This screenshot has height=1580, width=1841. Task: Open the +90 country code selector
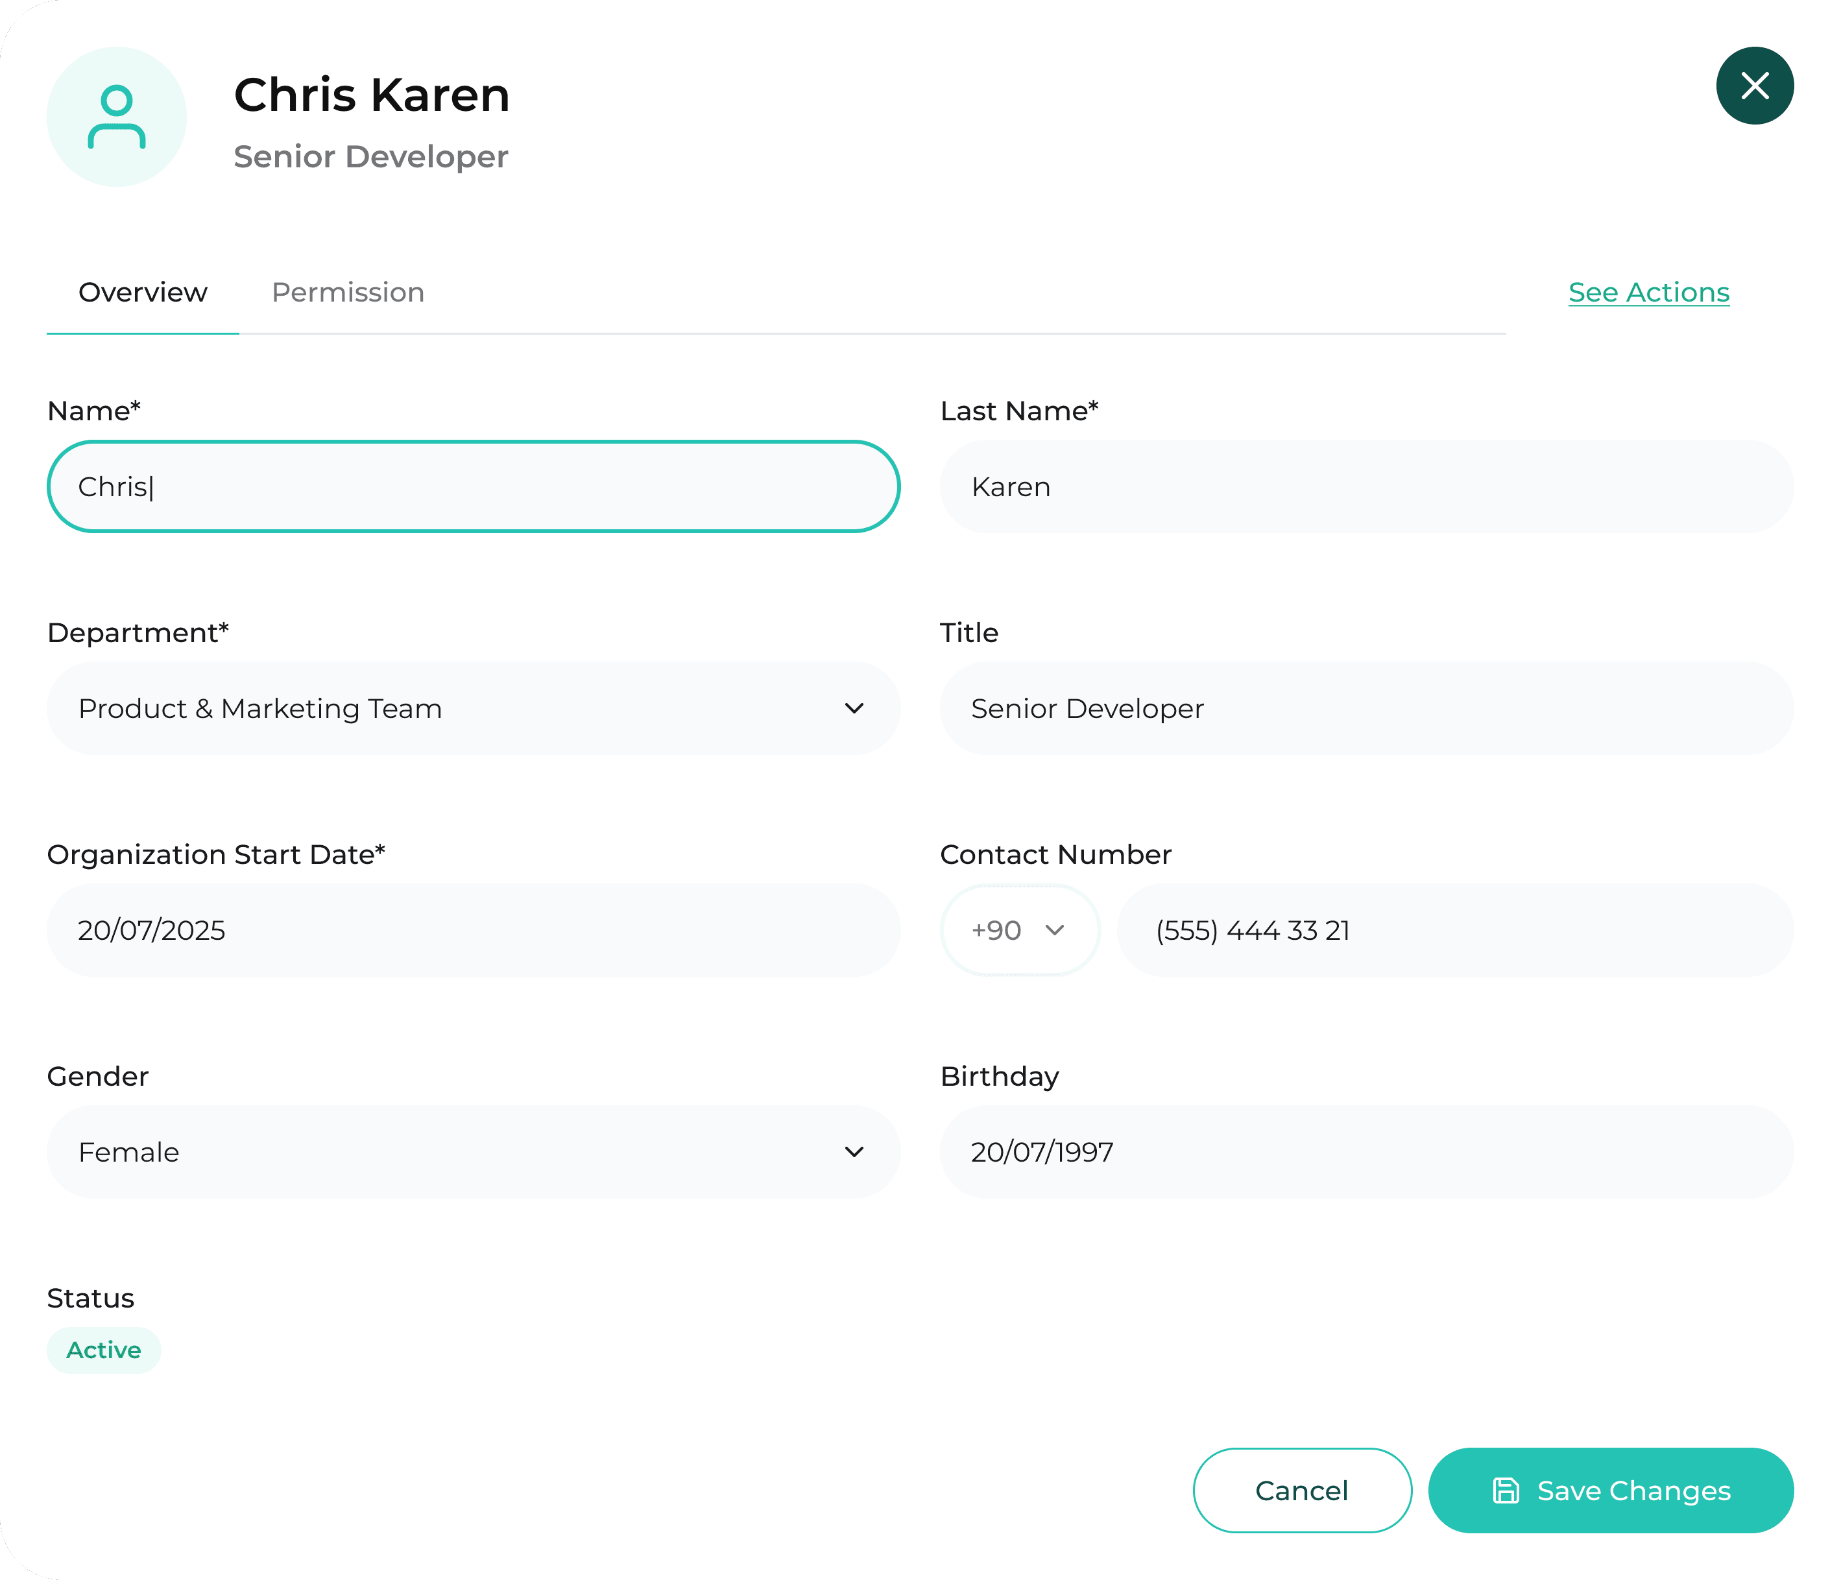[1019, 930]
